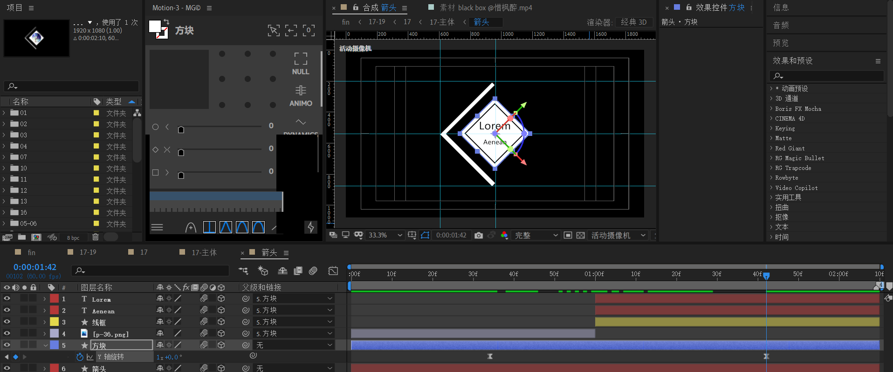The image size is (893, 372).
Task: Toggle visibility of 箭头 layer 6
Action: 7,368
